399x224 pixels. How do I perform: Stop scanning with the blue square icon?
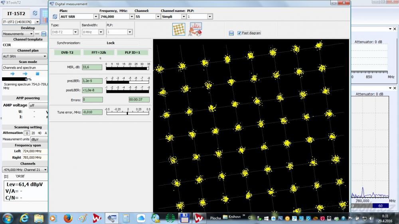click(38, 74)
